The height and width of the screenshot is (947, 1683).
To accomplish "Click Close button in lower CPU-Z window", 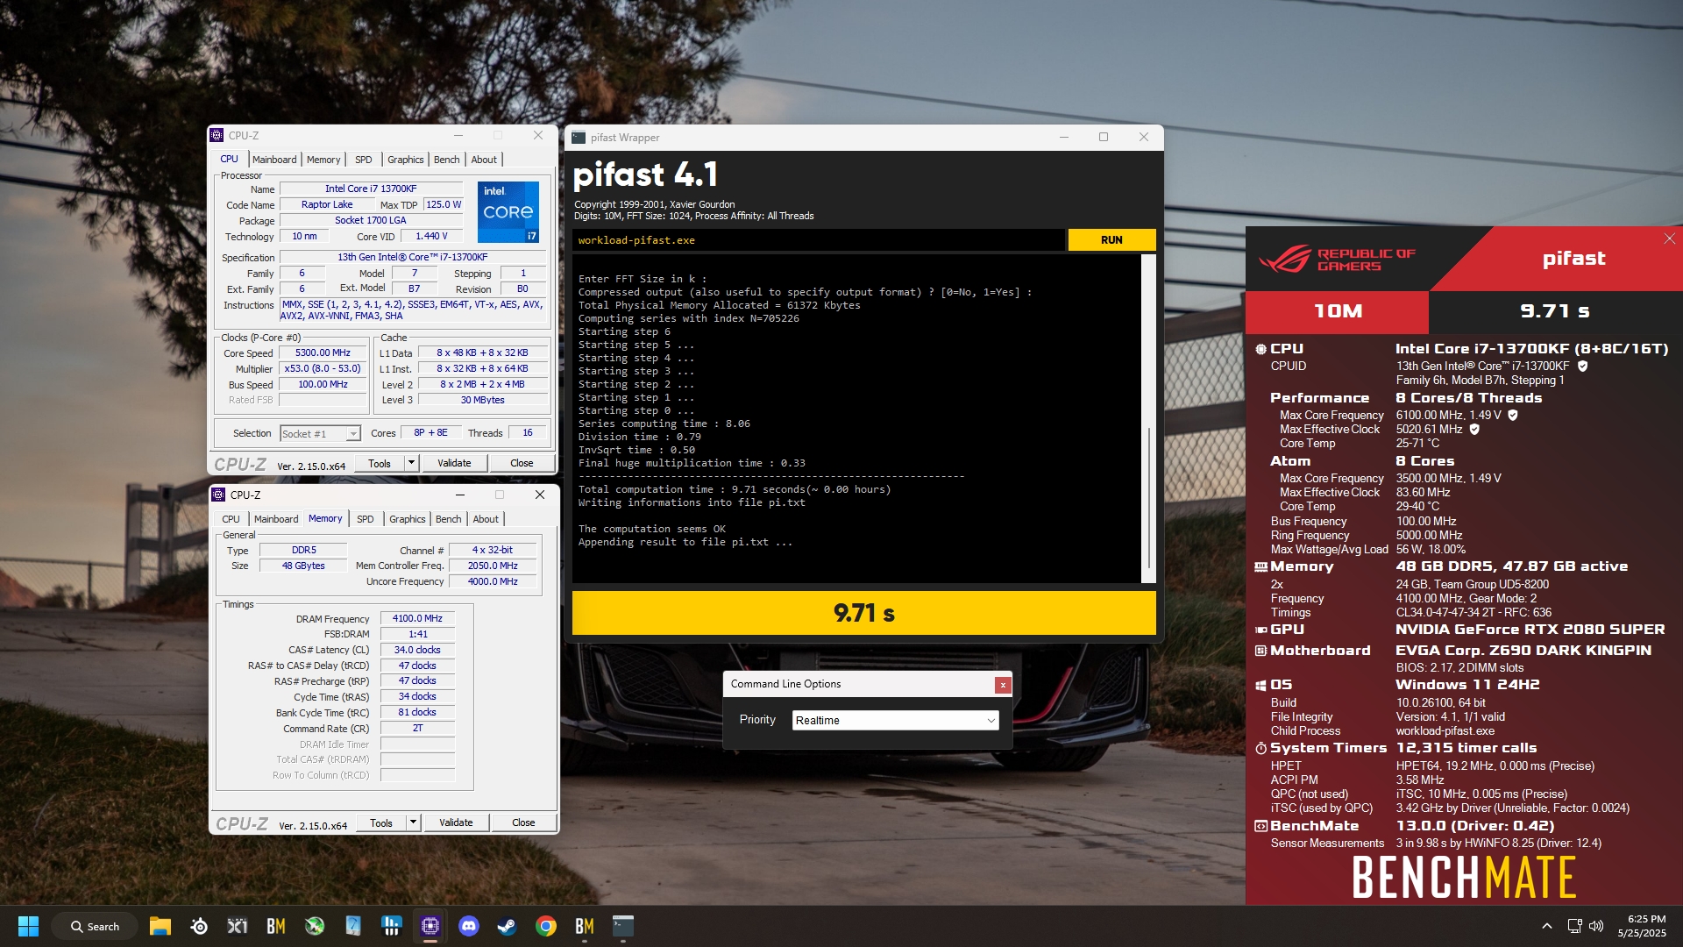I will tap(523, 822).
